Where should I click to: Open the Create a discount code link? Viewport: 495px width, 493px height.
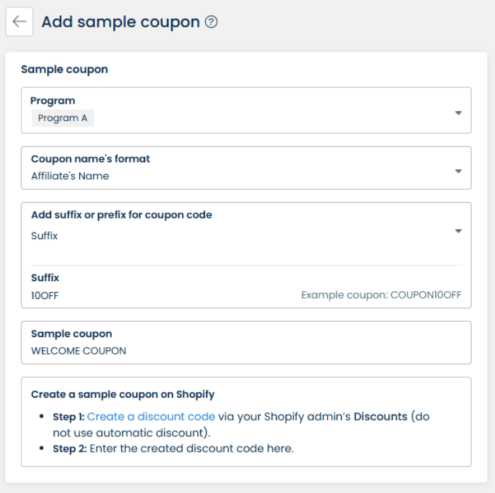coord(151,416)
